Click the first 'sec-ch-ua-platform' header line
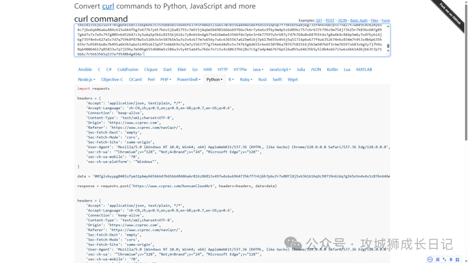 click(122, 162)
